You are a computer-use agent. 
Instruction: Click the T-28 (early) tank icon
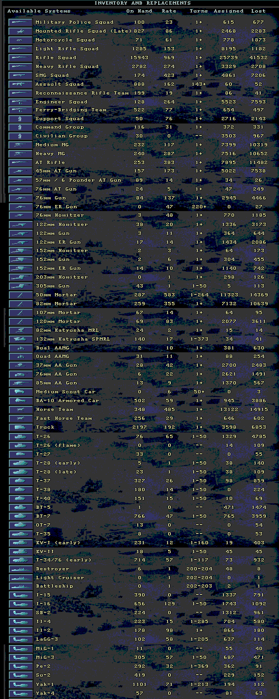20,463
